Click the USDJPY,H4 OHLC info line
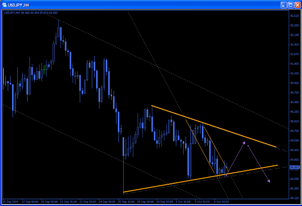Image resolution: width=302 pixels, height=206 pixels. coord(31,13)
